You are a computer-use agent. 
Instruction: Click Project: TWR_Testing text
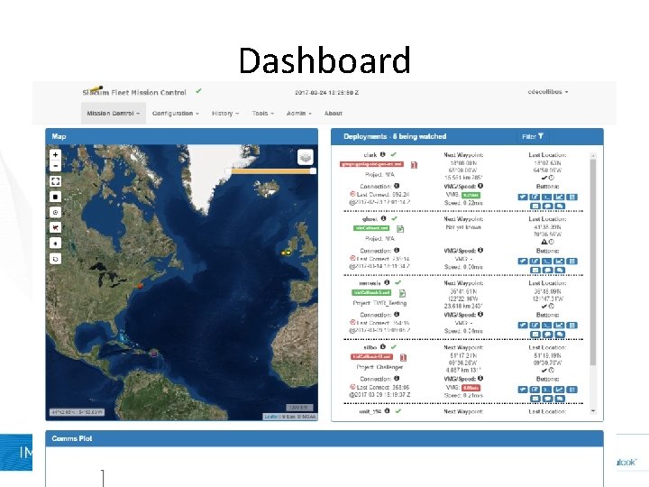pos(379,303)
